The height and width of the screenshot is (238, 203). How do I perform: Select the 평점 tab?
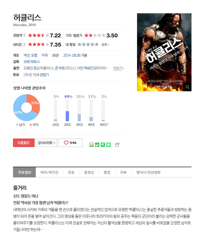[x=107, y=172]
